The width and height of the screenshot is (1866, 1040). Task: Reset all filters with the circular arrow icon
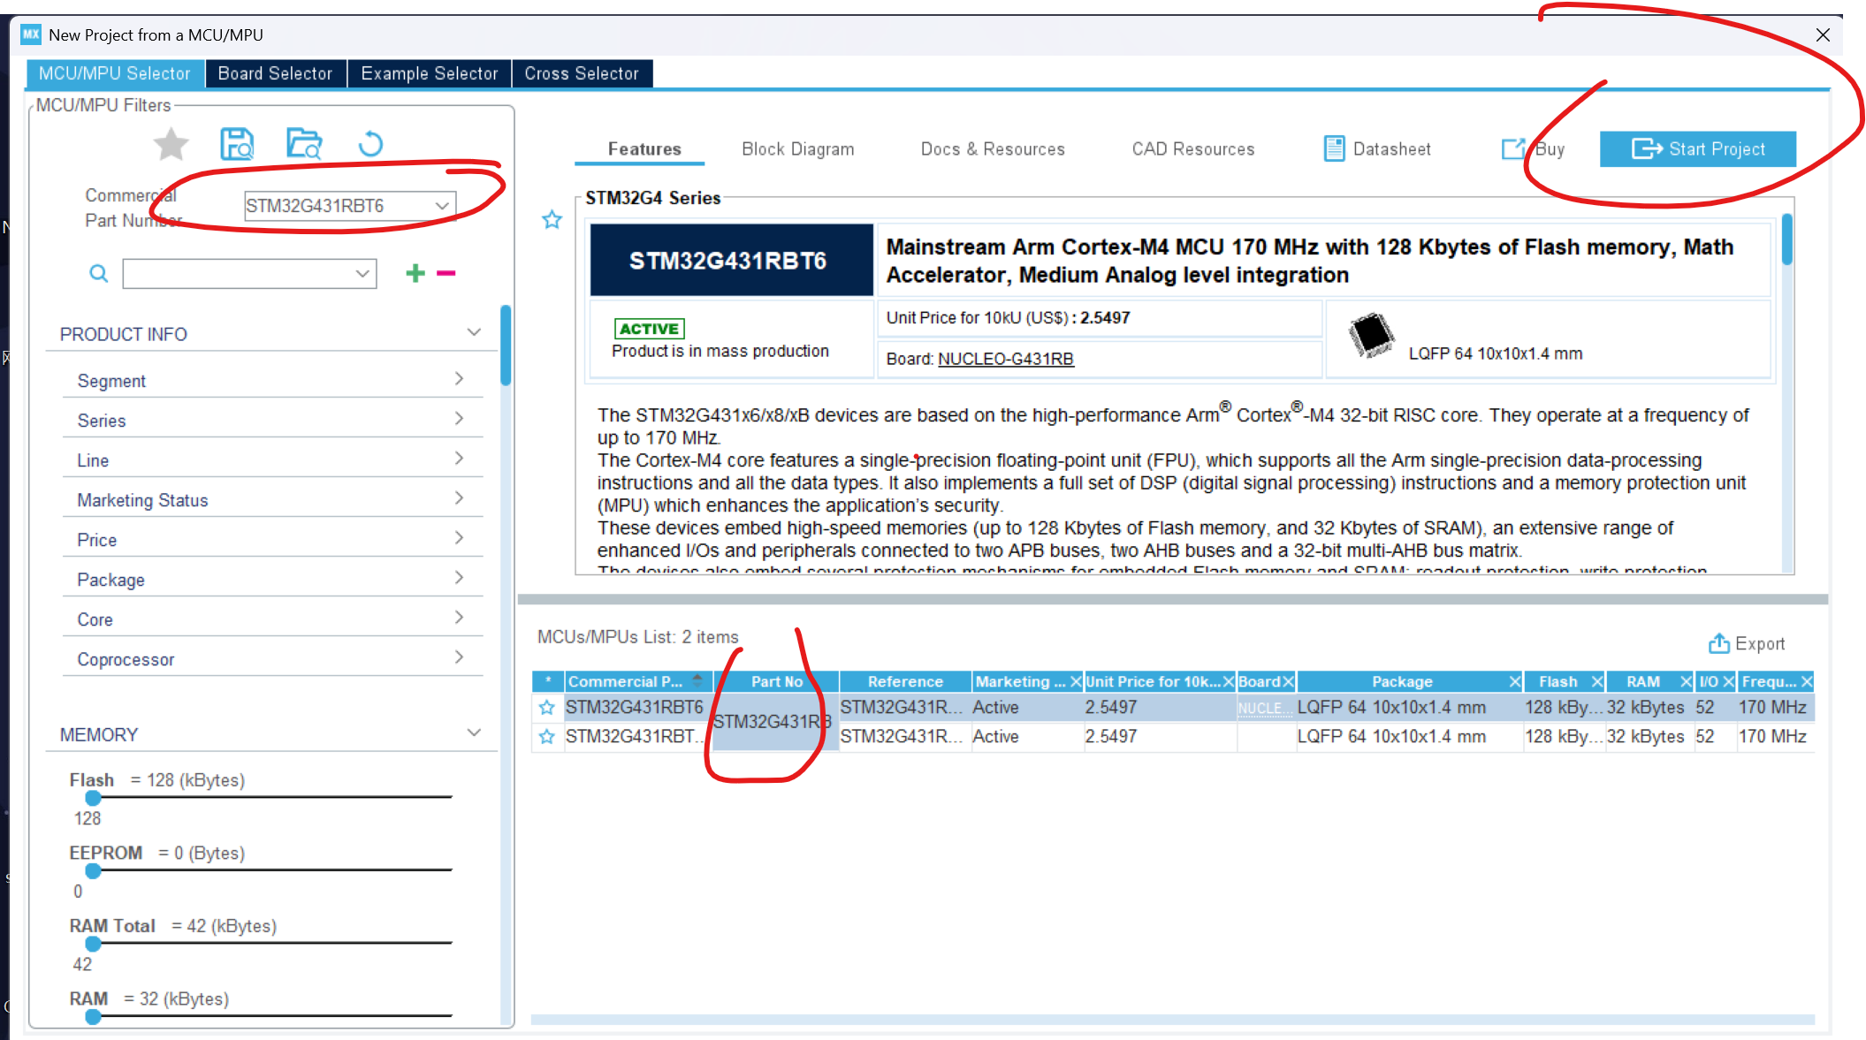[370, 144]
